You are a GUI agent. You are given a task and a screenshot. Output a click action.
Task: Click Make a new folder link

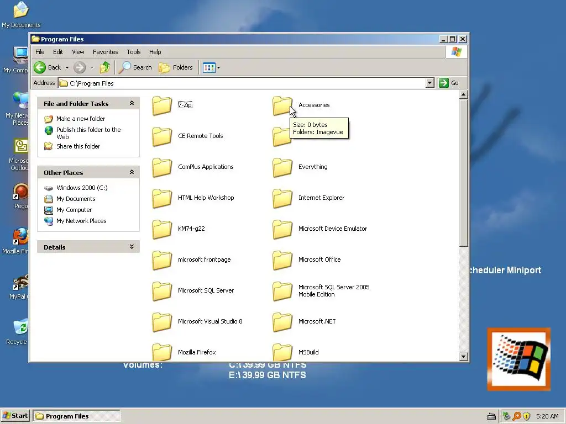(81, 119)
